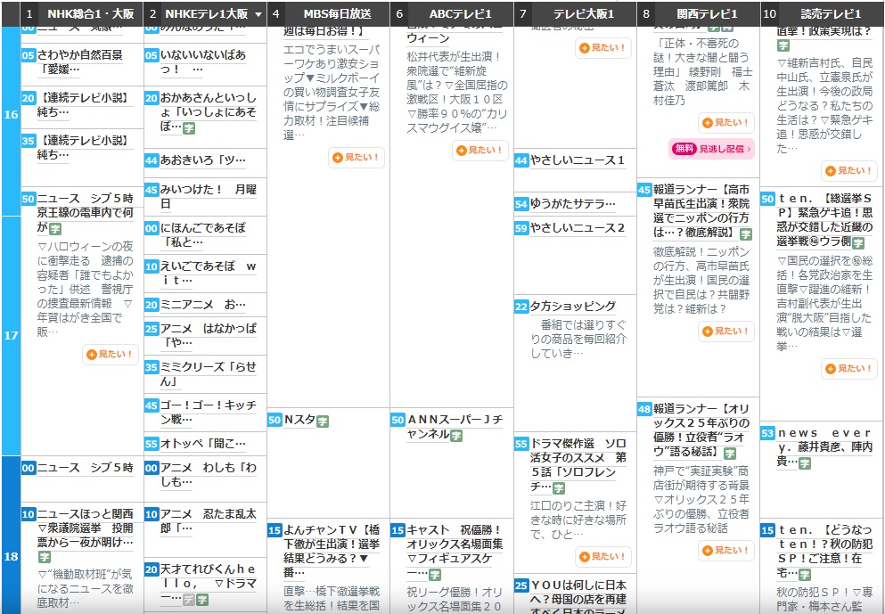The image size is (885, 614).
Task: Click the 字 subtitle icon next to Nスタ
Action: tap(323, 421)
